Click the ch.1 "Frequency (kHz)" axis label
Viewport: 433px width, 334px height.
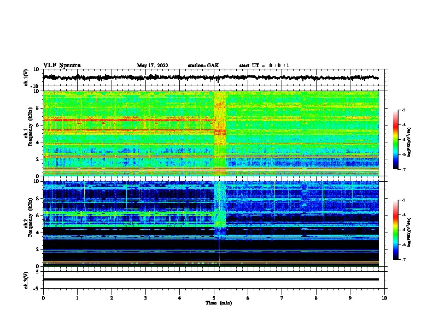point(30,127)
